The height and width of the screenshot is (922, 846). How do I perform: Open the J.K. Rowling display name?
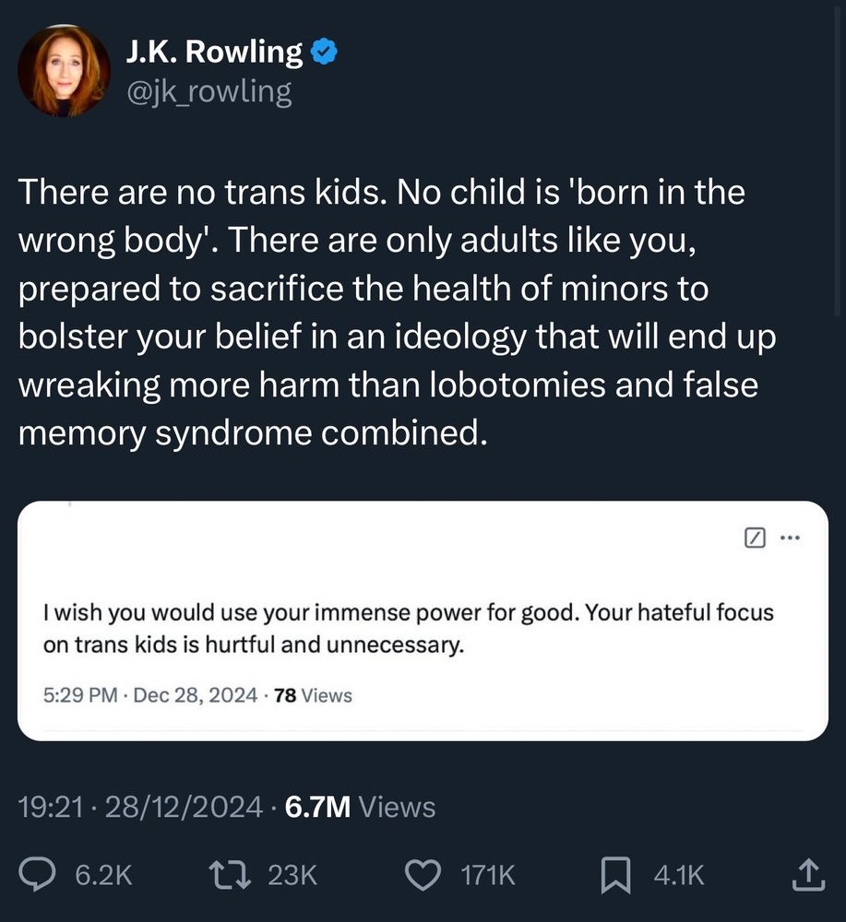click(214, 52)
